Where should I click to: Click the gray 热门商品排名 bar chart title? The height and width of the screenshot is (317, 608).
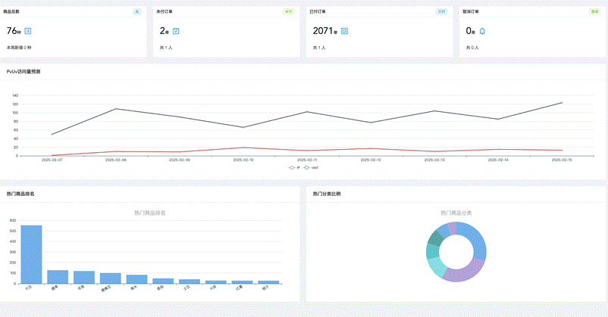pos(150,213)
